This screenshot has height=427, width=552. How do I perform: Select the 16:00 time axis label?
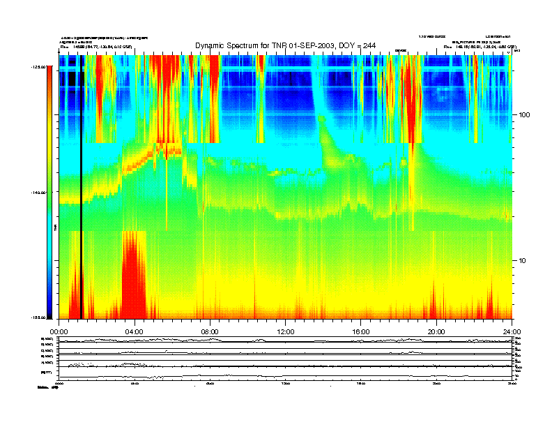[x=361, y=332]
